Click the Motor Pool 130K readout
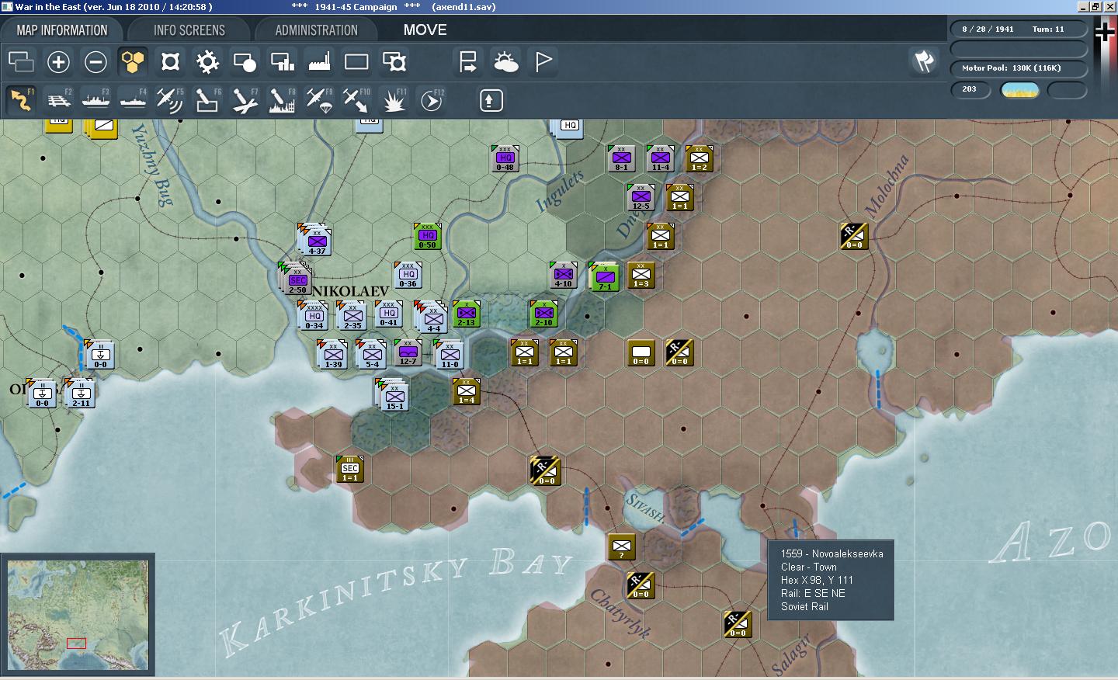1118x680 pixels. (1019, 68)
